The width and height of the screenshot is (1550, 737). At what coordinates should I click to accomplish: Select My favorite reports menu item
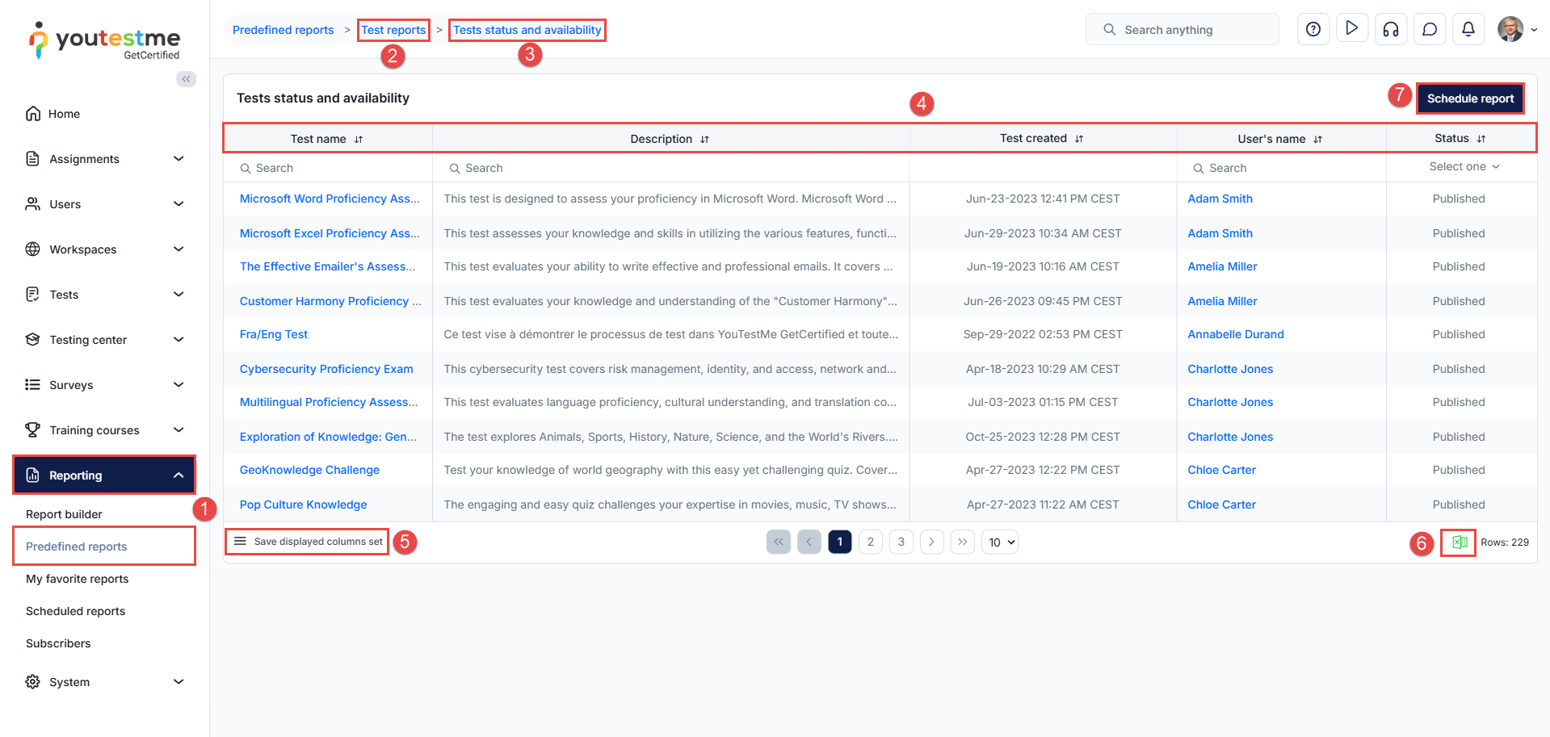click(x=78, y=579)
